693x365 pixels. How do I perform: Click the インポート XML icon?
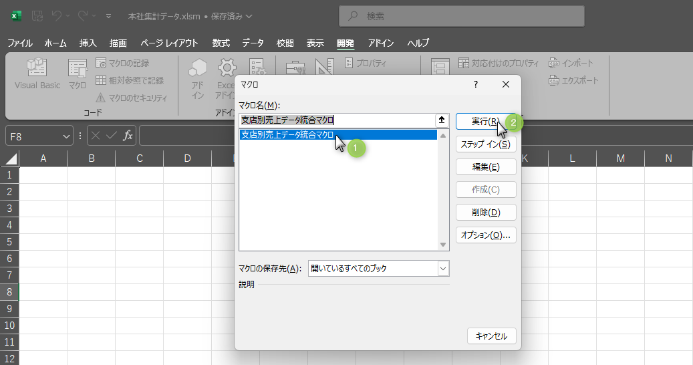coord(554,64)
